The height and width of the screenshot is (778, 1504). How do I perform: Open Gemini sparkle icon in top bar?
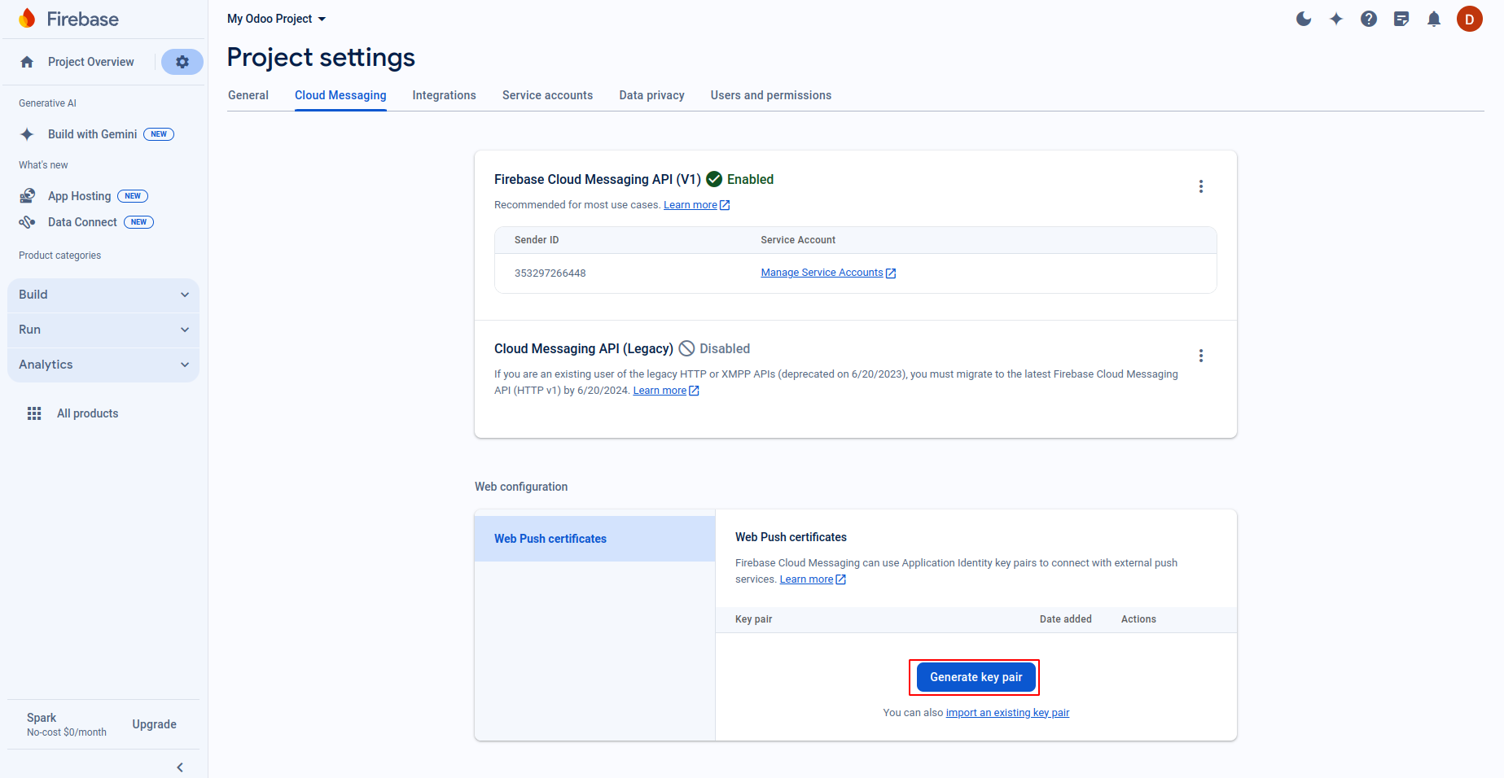click(x=1336, y=19)
